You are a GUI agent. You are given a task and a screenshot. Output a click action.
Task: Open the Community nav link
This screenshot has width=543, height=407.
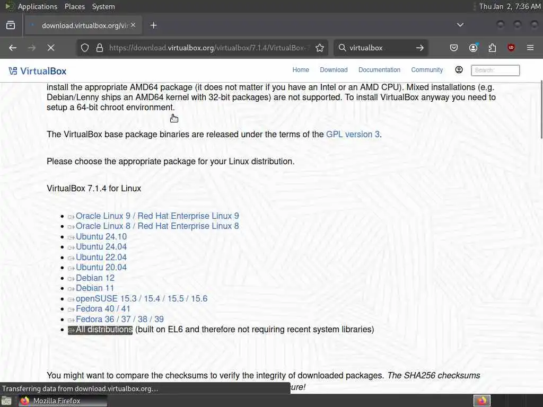(427, 70)
